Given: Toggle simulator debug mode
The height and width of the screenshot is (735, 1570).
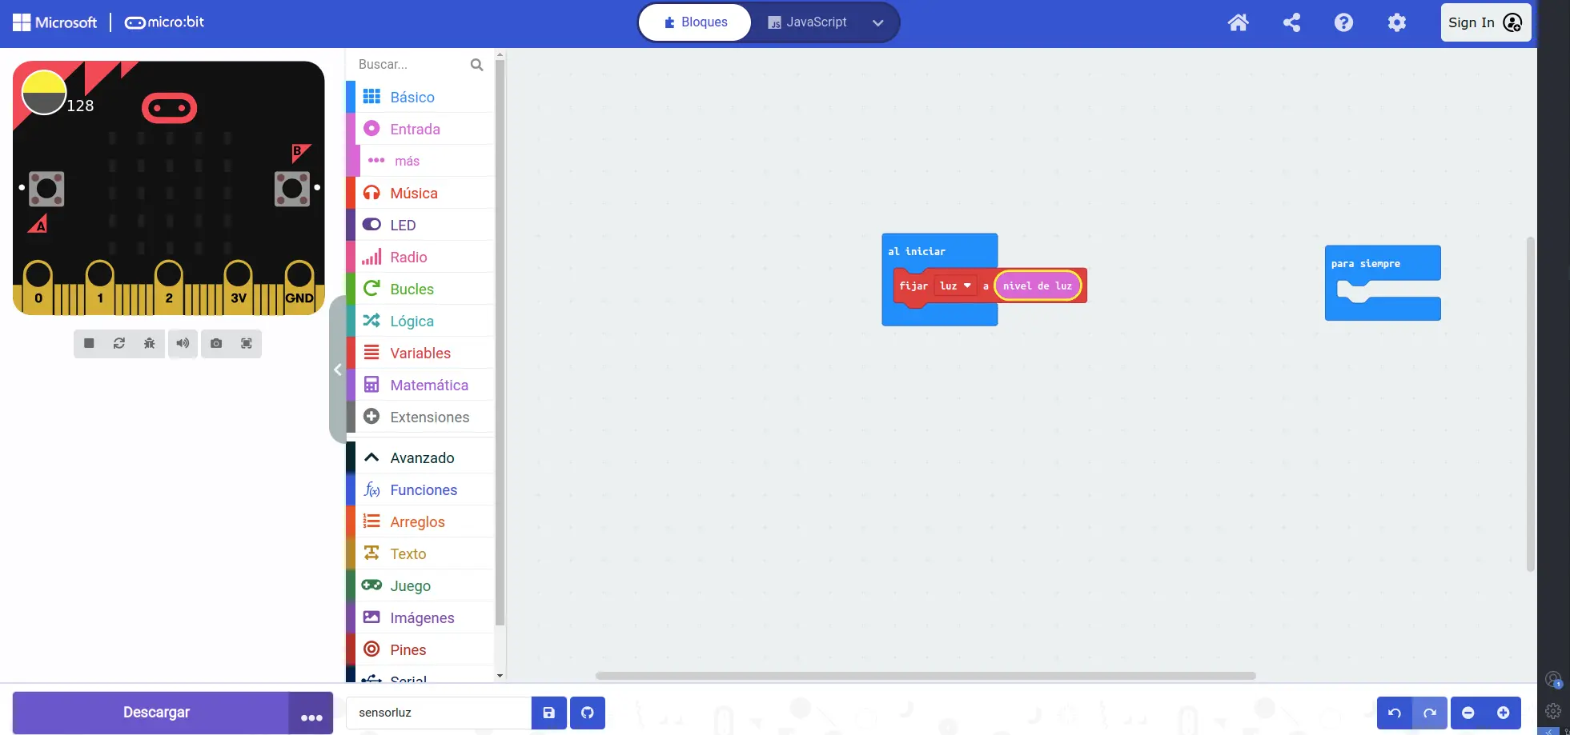Looking at the screenshot, I should click(150, 343).
